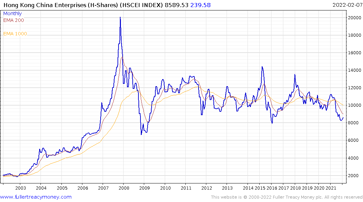Click the 2011 x-axis label
Image resolution: width=363 pixels, height=202 pixels.
(186, 188)
